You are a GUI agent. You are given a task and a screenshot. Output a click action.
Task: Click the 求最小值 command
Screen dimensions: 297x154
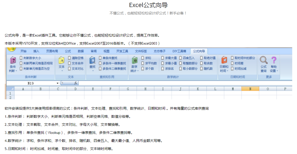coord(169,63)
